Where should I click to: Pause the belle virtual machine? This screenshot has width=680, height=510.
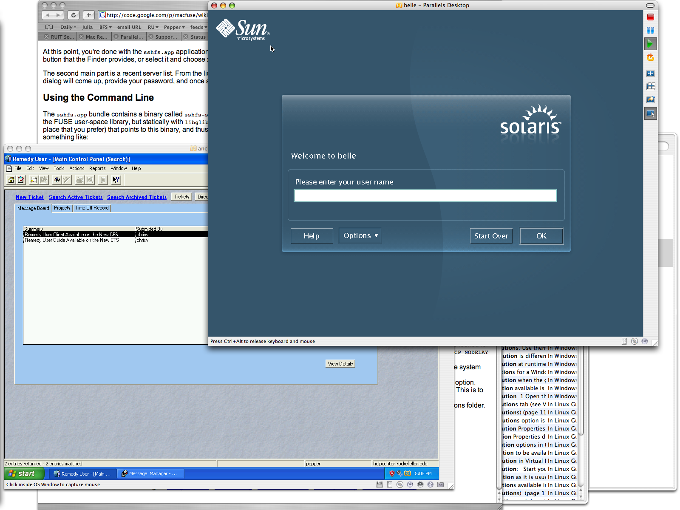[650, 30]
